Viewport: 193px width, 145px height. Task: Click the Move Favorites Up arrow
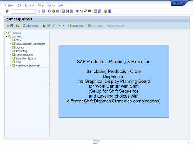pyautogui.click(x=64, y=26)
